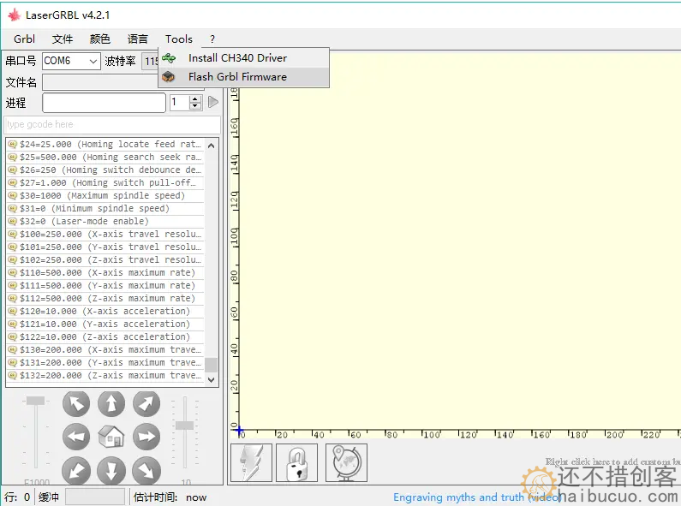Select the $100=250.000 X-axis travel line
The height and width of the screenshot is (506, 681).
105,234
